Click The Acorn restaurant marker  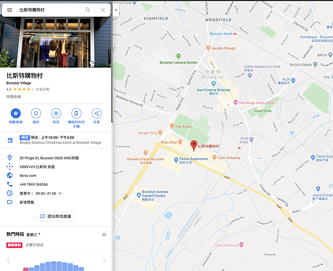point(172,126)
